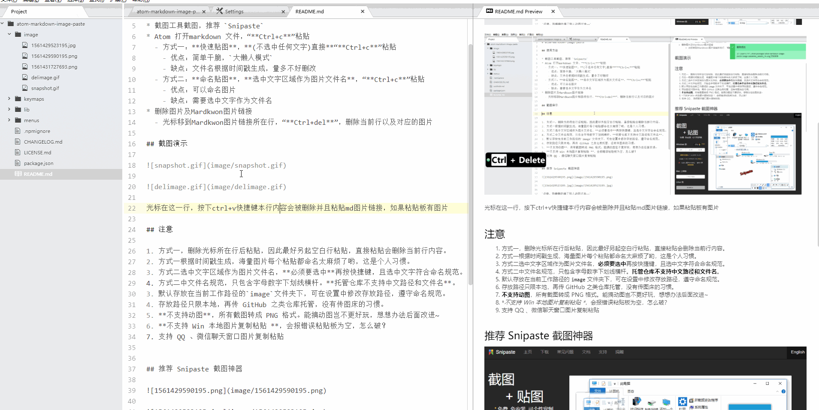819x410 pixels.
Task: Open package.json file
Action: point(39,163)
